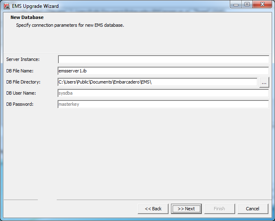Go back with the << Back button
The height and width of the screenshot is (221, 275).
tap(153, 209)
